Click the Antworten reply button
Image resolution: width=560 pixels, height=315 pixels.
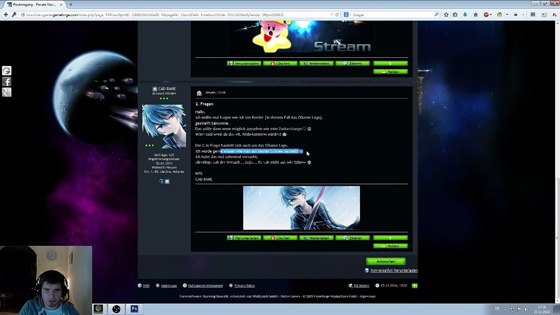[385, 262]
